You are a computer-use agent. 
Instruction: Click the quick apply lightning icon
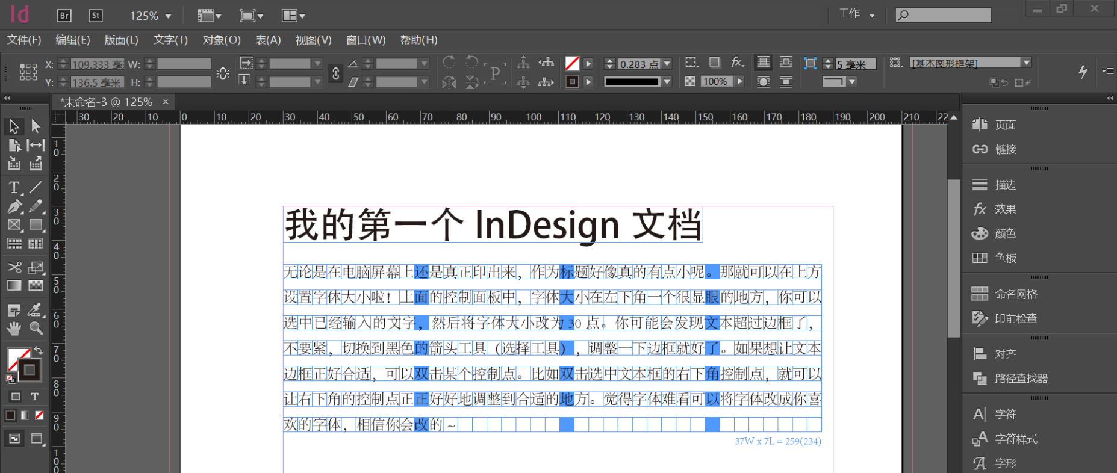(1083, 72)
